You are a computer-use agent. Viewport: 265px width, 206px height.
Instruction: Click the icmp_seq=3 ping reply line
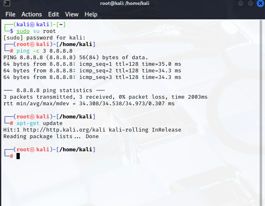92,77
